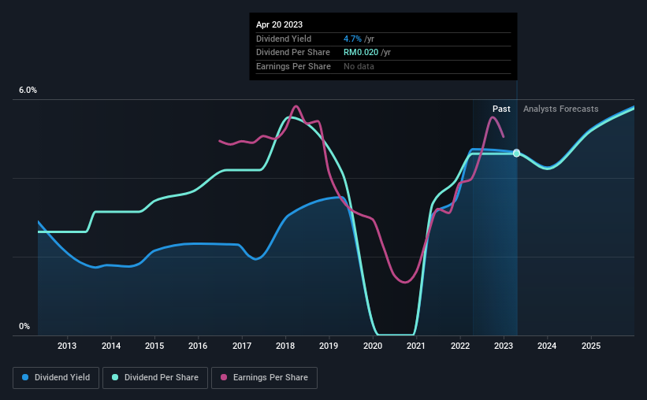This screenshot has width=647, height=400.
Task: Toggle the Dividend Per Share legend button
Action: (155, 378)
